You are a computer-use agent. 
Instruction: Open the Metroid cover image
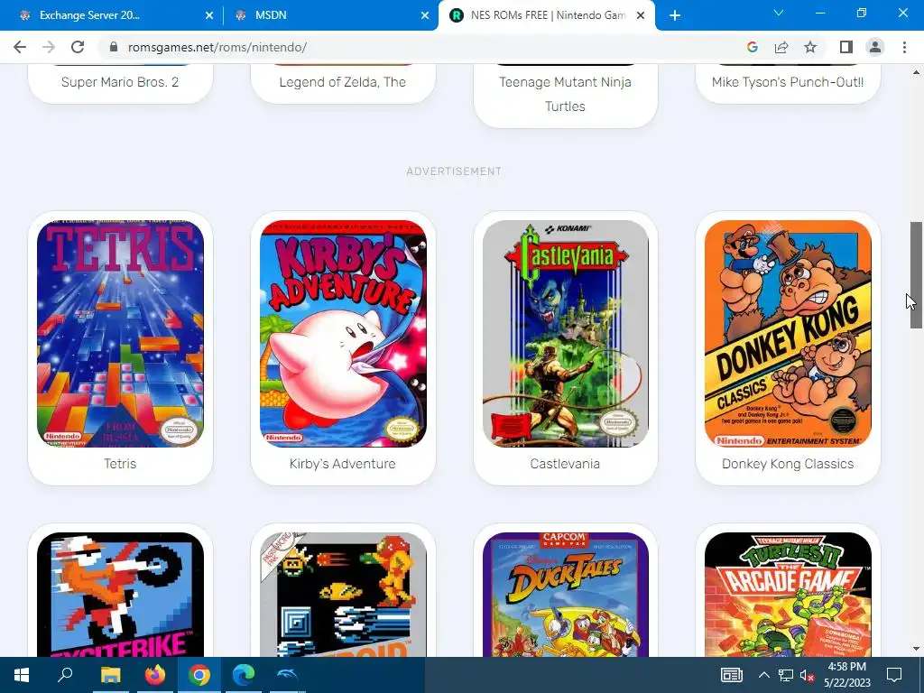tap(343, 595)
